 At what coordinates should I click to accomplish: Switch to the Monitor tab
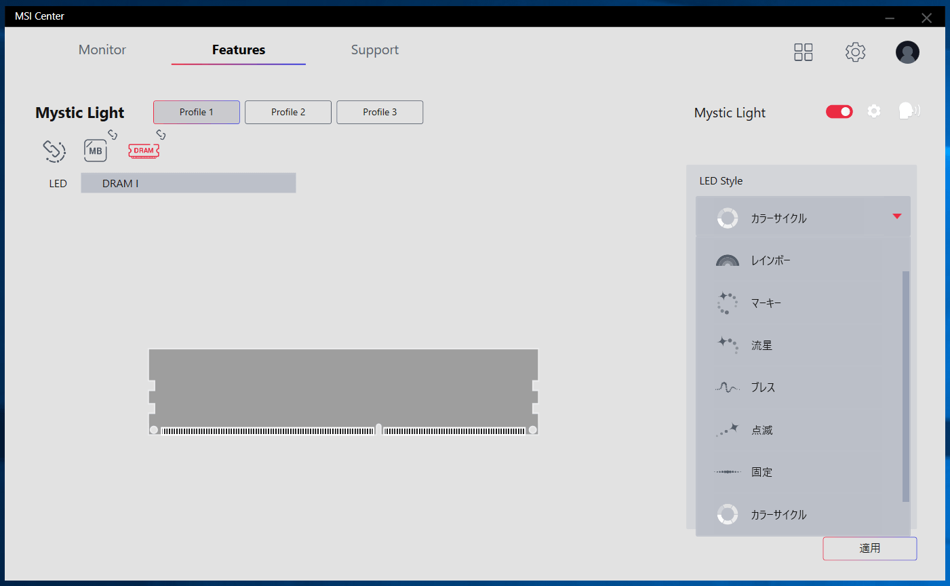click(102, 50)
